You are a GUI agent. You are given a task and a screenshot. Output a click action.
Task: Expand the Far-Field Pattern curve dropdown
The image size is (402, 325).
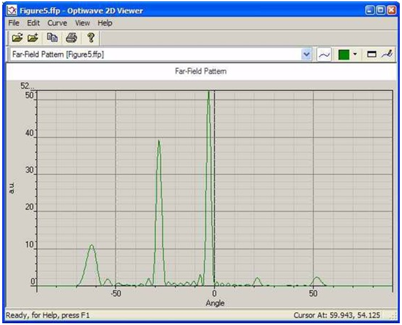click(307, 55)
